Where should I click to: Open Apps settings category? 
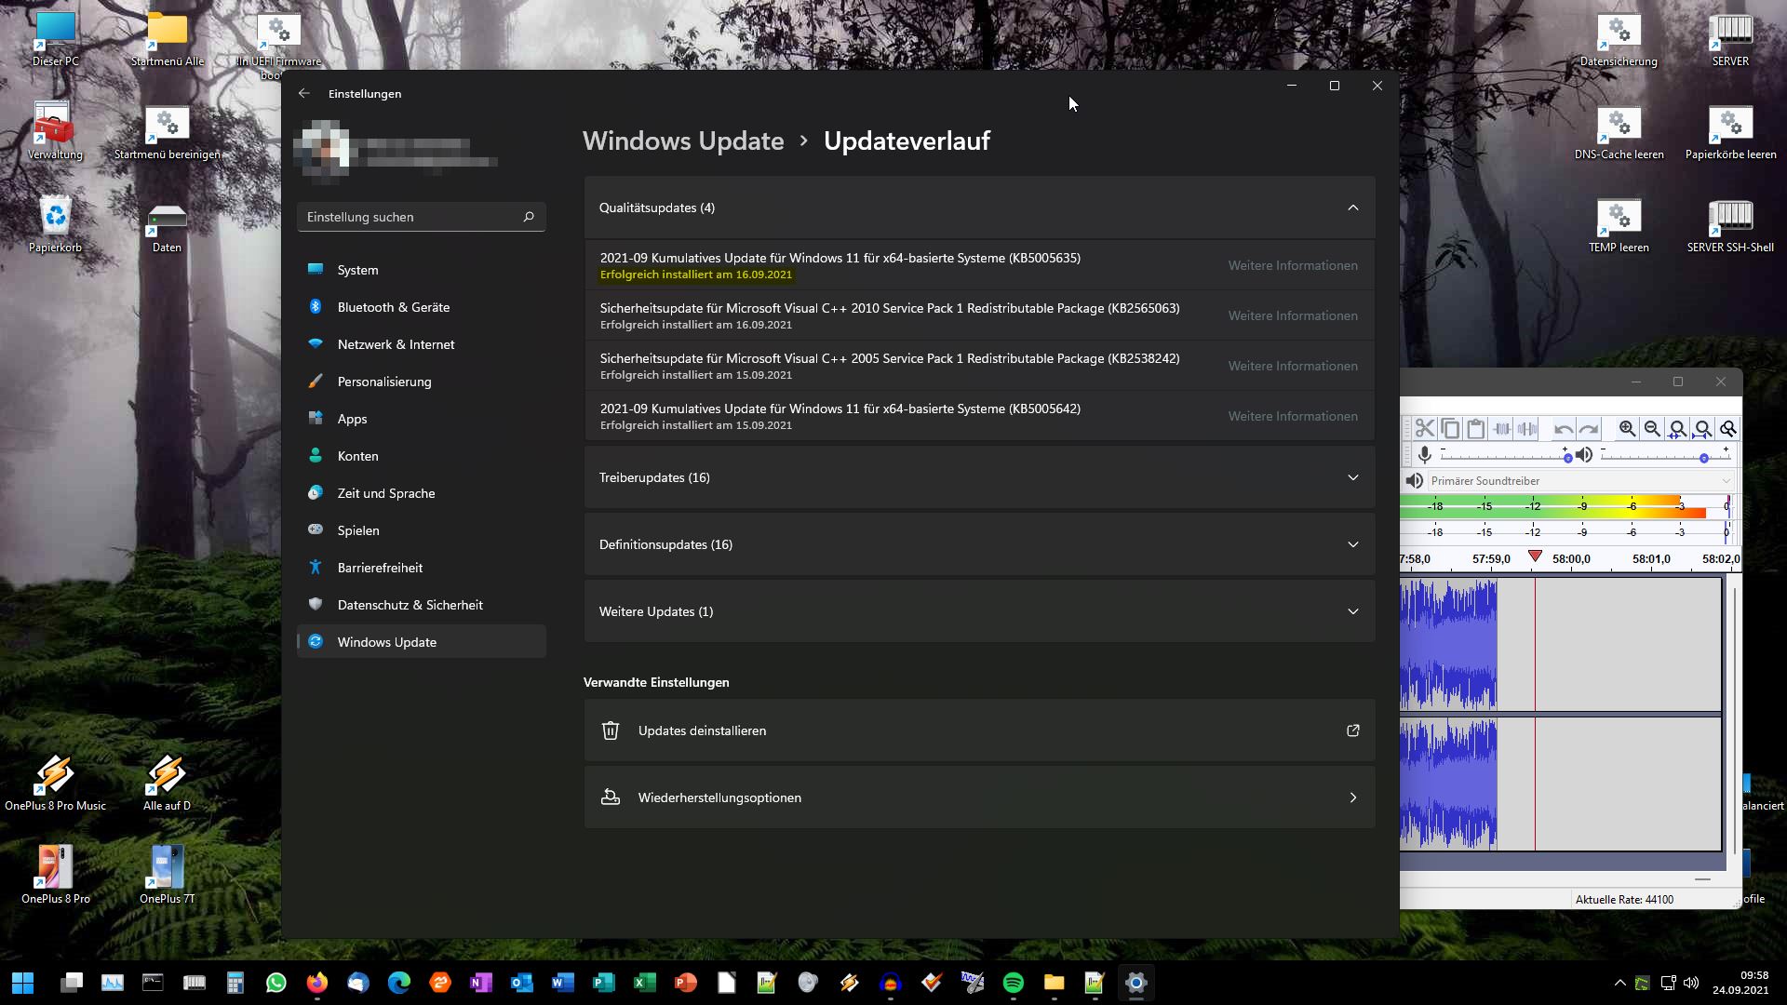421,419
